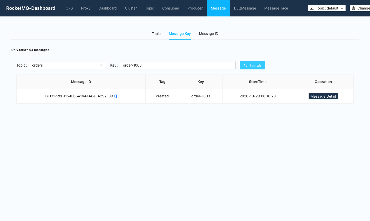Go to the MessageTrace page
This screenshot has width=370, height=221.
pos(276,8)
